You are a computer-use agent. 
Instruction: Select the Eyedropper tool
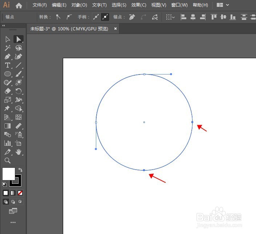point(8,152)
